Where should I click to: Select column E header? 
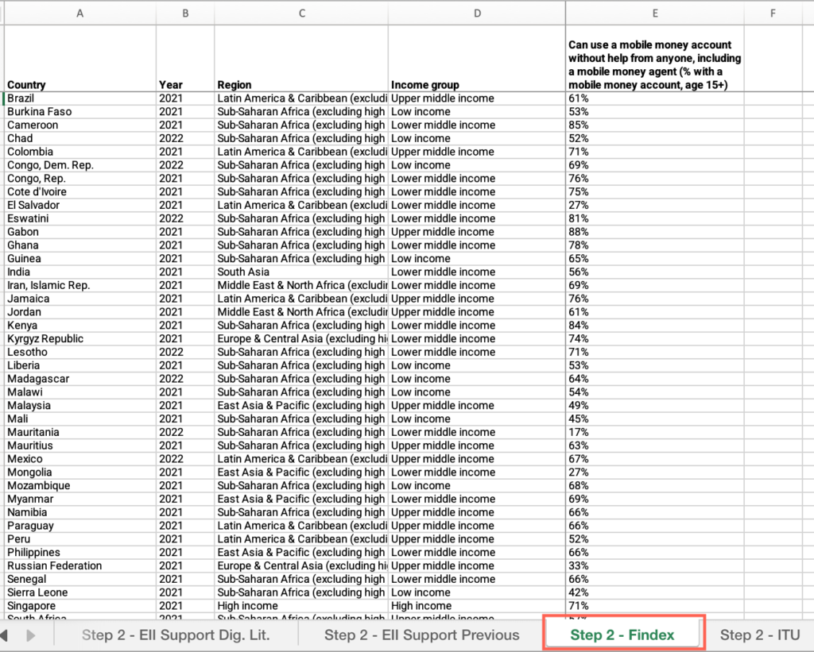click(x=655, y=14)
